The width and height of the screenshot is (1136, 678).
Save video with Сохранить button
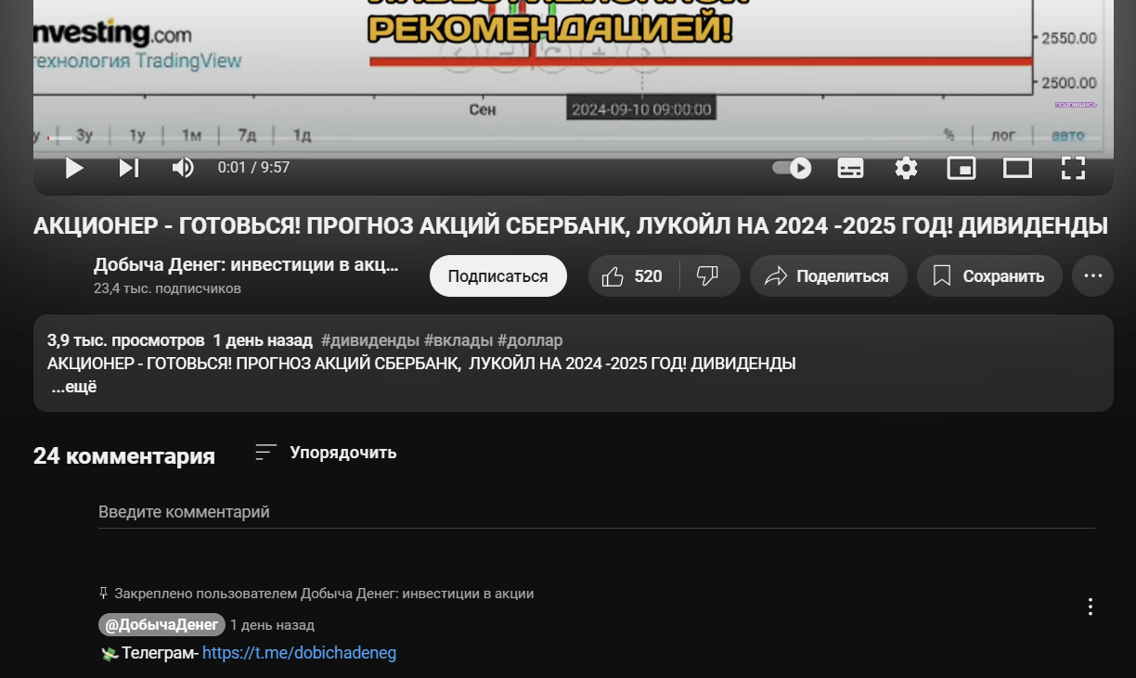pos(989,276)
